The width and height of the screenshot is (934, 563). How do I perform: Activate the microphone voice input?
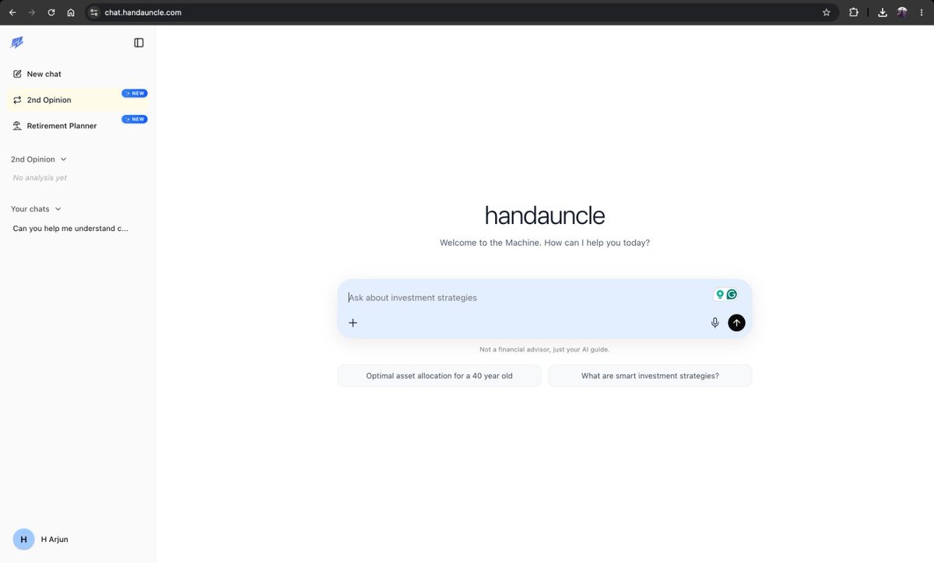[x=715, y=323]
